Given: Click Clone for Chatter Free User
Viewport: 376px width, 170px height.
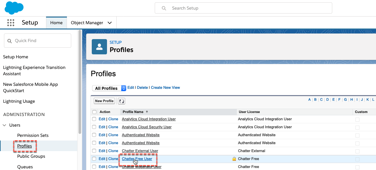Looking at the screenshot, I should 113,159.
